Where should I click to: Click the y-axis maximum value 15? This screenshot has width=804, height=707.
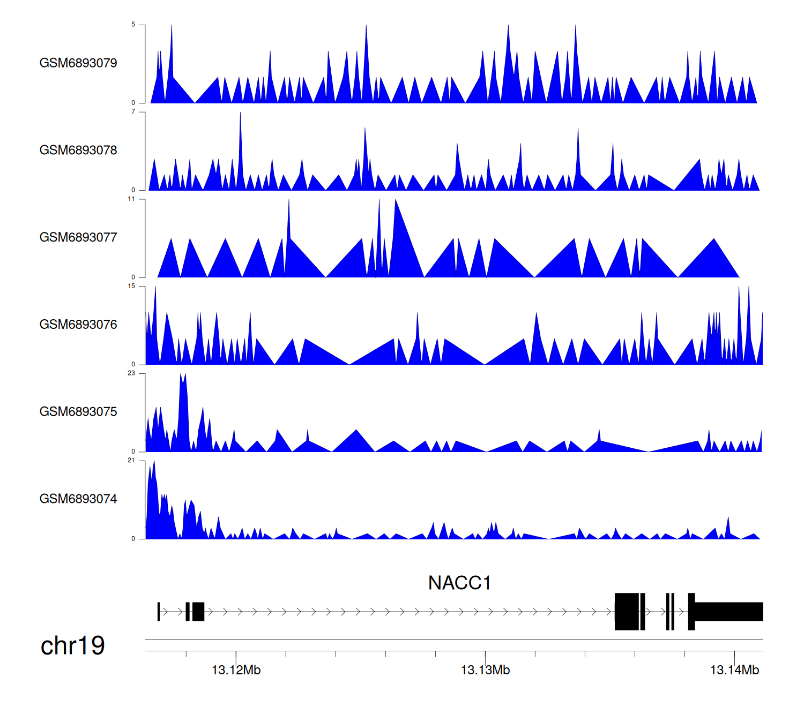pos(131,286)
